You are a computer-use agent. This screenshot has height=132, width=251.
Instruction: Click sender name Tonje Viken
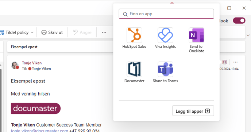tap(32, 63)
